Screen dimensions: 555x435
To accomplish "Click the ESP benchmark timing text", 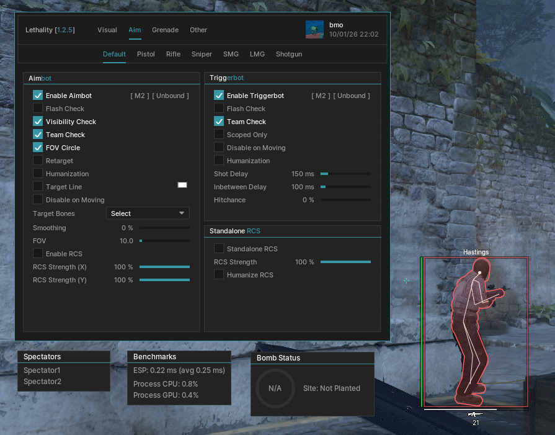I will [x=179, y=370].
